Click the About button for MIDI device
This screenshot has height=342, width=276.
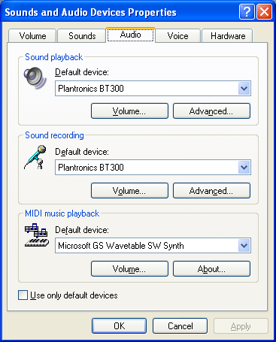click(x=211, y=269)
